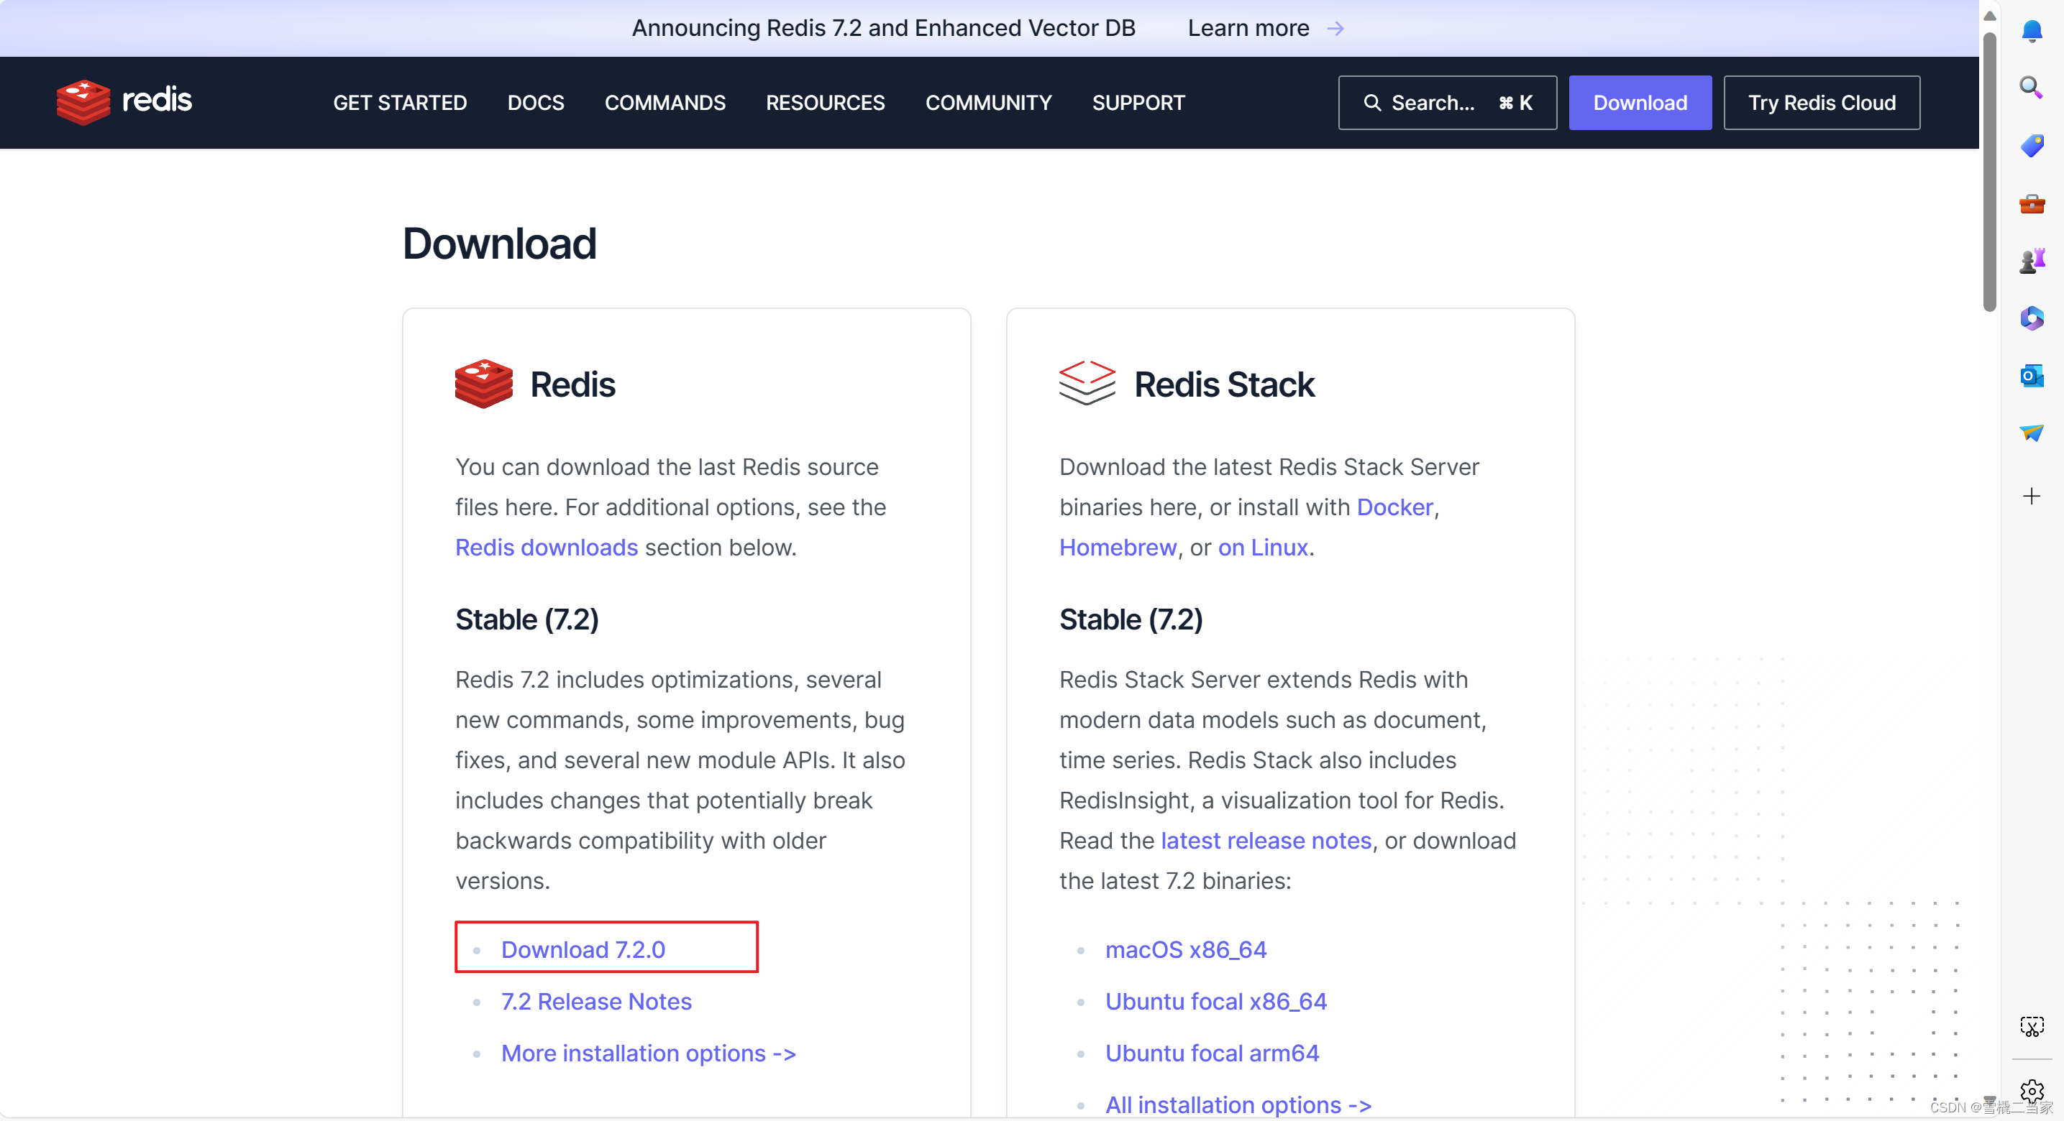The width and height of the screenshot is (2064, 1121).
Task: Click the Download page heading
Action: 499,244
